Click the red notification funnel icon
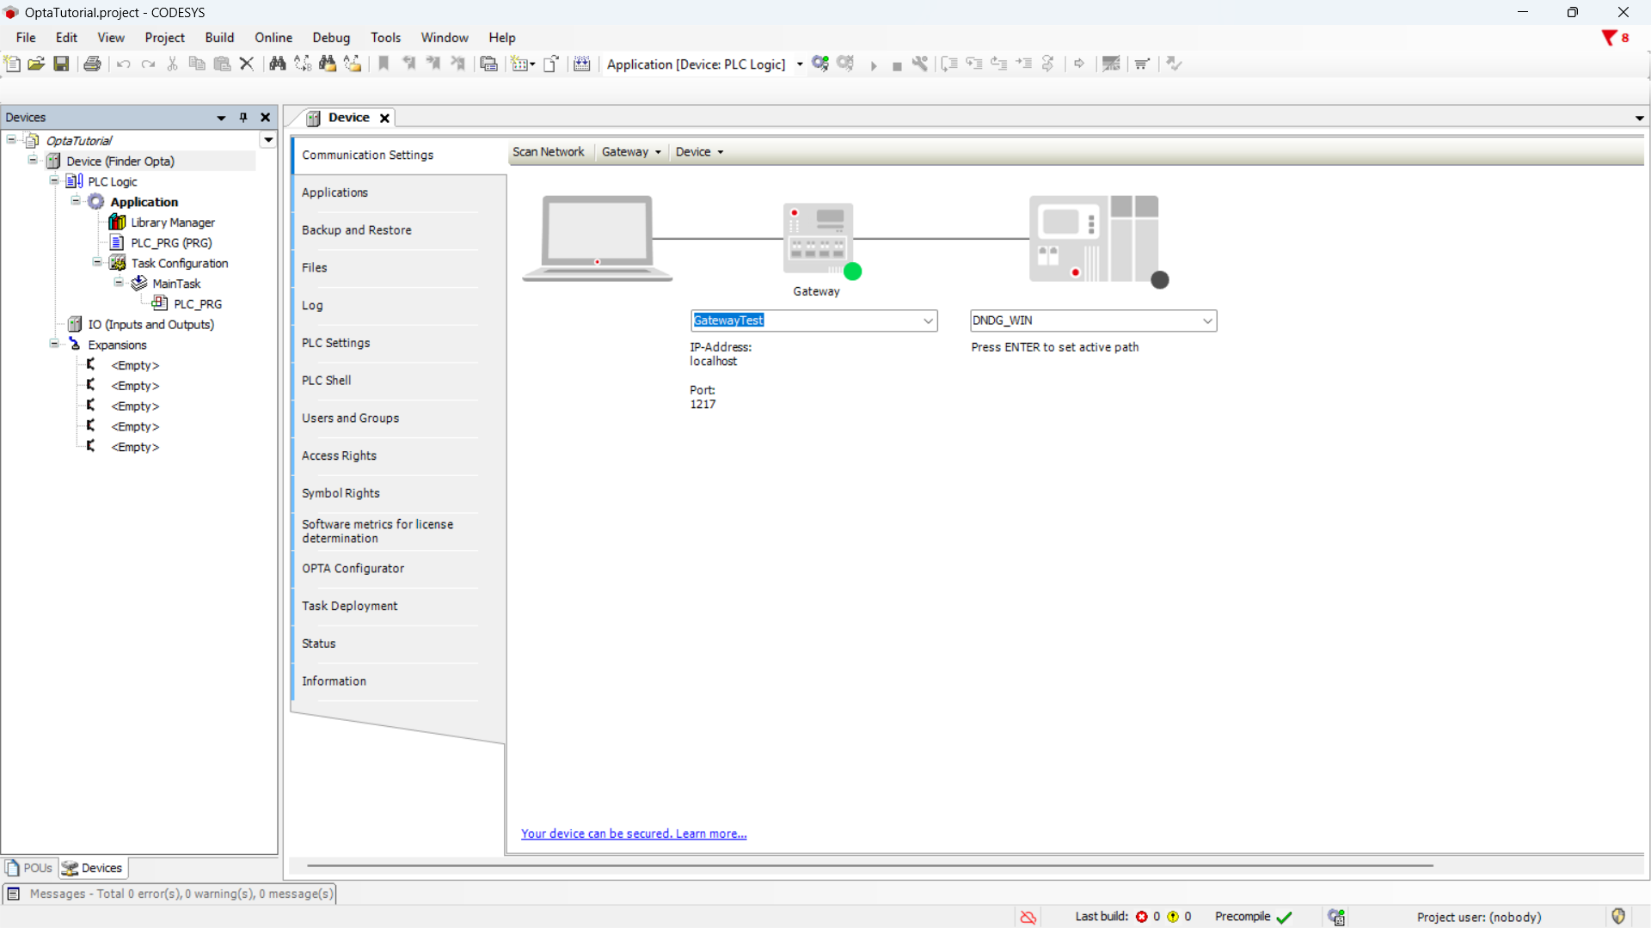The width and height of the screenshot is (1651, 928). point(1609,38)
